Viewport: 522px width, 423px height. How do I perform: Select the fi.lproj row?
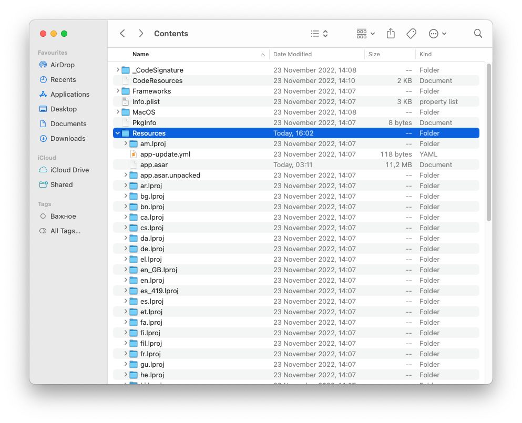[296, 333]
